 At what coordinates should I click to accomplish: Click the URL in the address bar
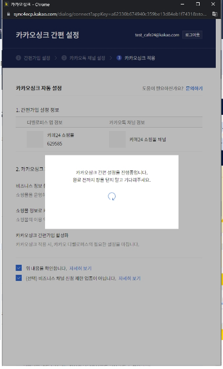(110, 14)
